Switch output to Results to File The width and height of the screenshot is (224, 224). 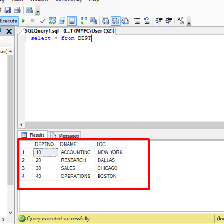[x=125, y=21]
